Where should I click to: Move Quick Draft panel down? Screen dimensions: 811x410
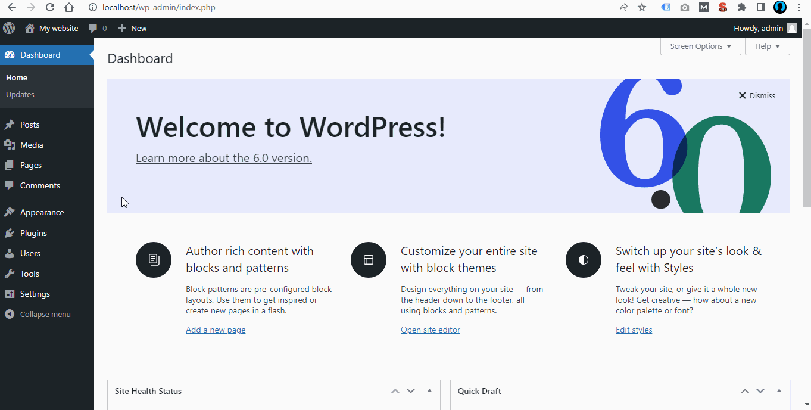click(760, 391)
